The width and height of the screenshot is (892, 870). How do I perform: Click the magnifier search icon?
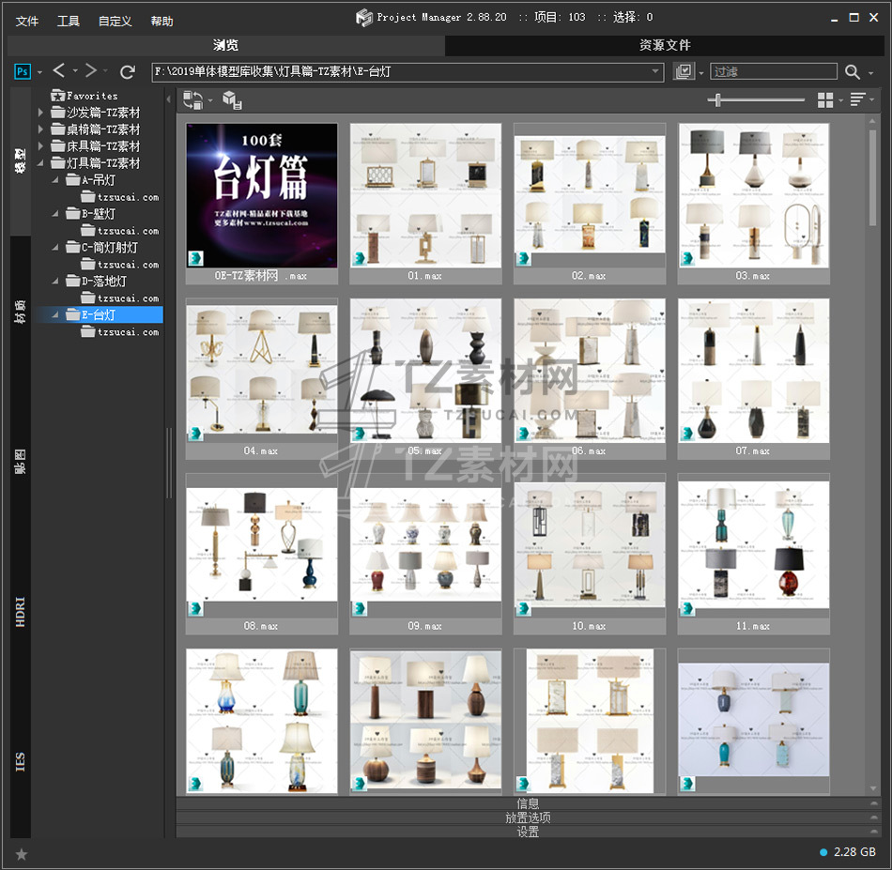852,71
